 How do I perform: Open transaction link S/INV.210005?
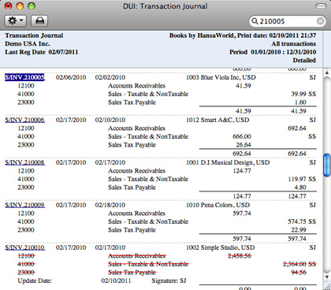[24, 77]
